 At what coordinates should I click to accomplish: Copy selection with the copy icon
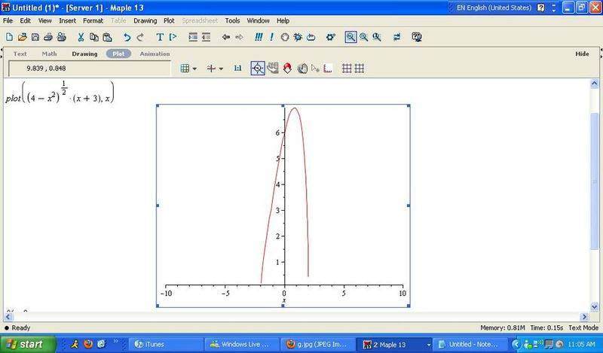(93, 37)
